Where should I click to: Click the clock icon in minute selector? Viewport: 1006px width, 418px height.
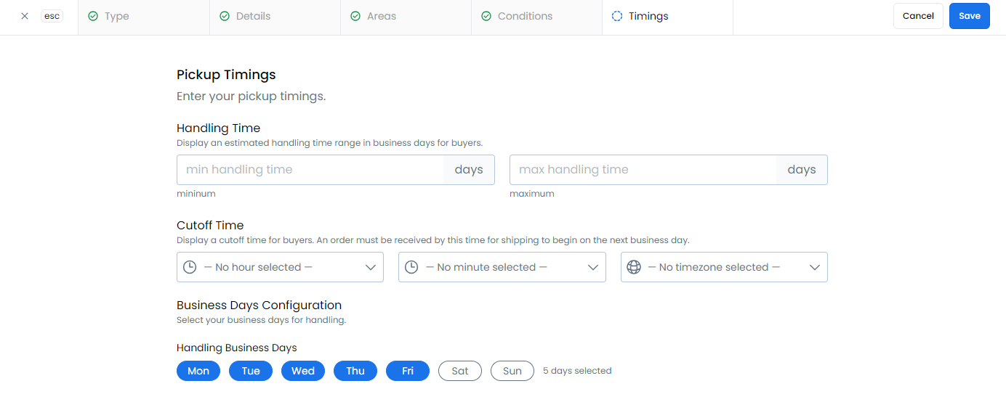411,267
